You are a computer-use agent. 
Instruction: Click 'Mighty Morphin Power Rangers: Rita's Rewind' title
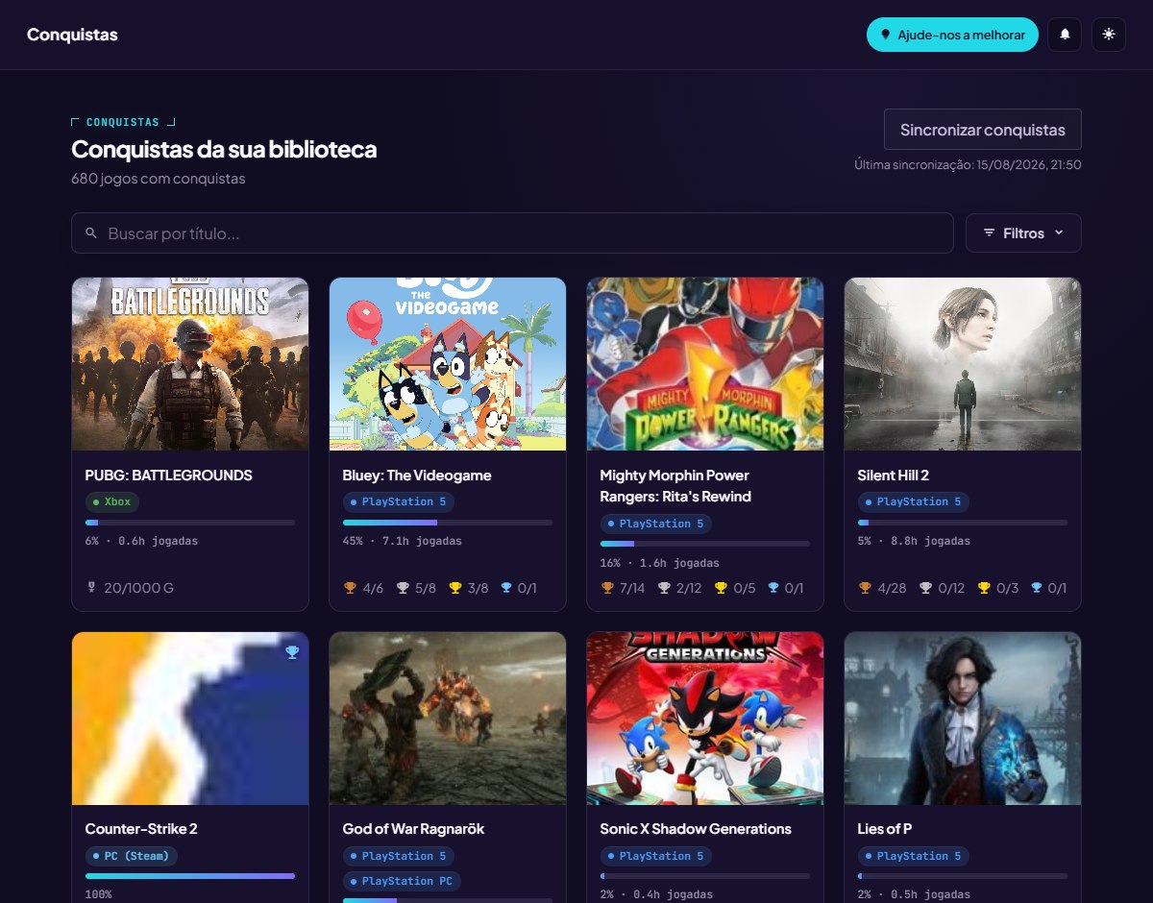[x=675, y=486]
